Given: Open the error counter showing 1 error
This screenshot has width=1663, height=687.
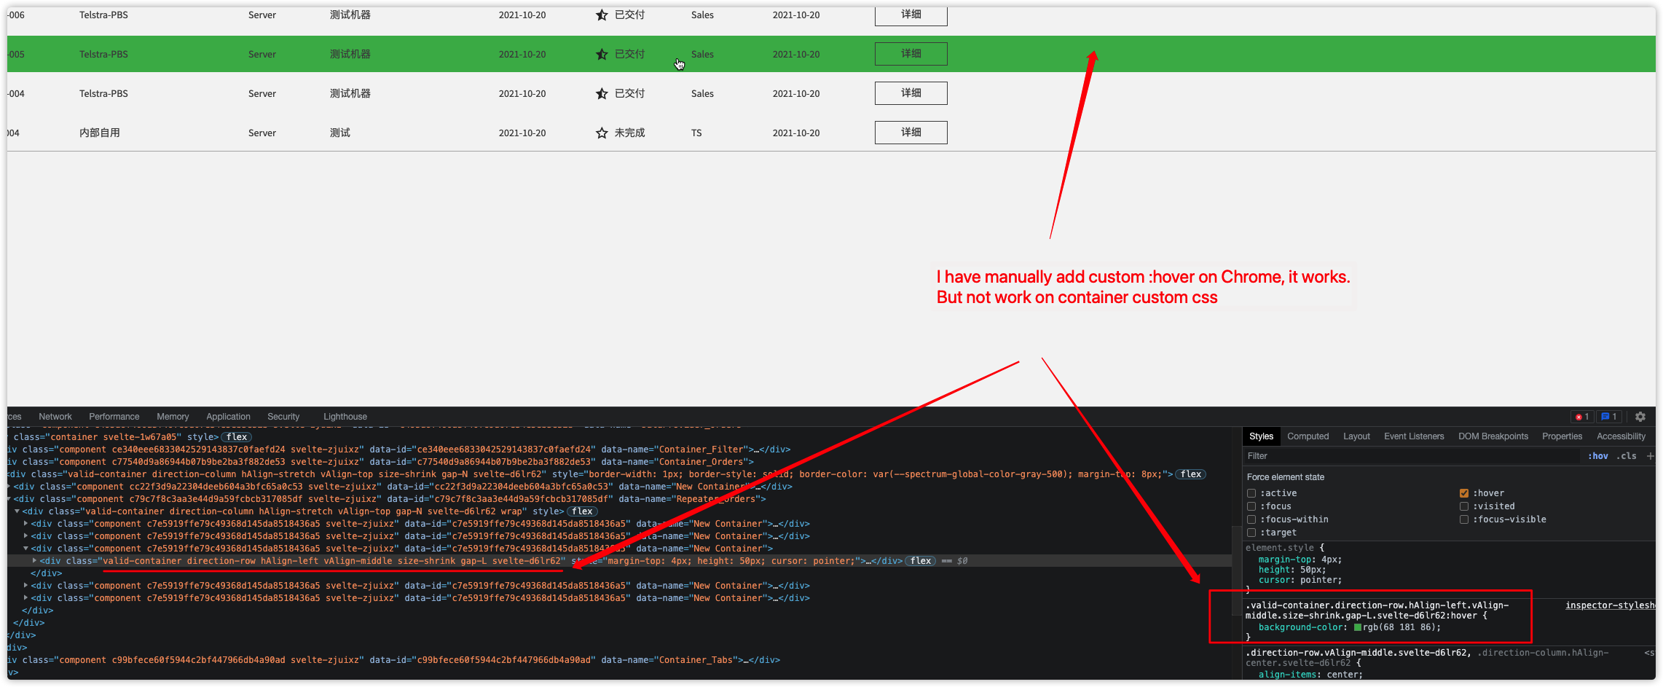Looking at the screenshot, I should tap(1581, 416).
